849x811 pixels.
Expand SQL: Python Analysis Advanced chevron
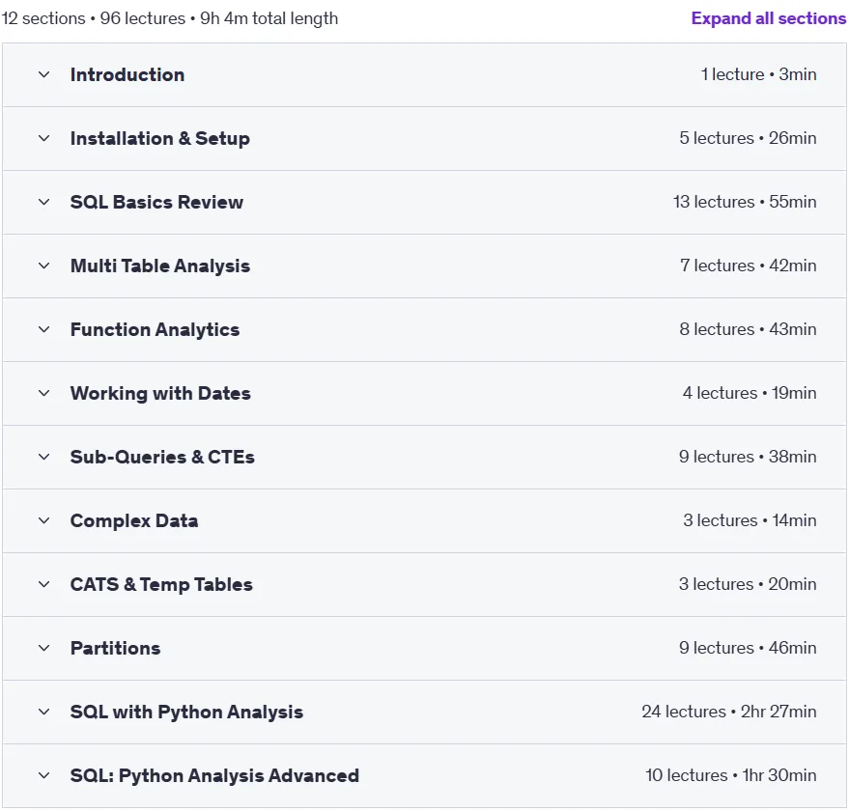pos(43,775)
